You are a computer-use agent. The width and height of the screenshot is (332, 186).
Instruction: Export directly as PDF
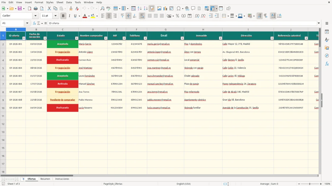point(30,9)
